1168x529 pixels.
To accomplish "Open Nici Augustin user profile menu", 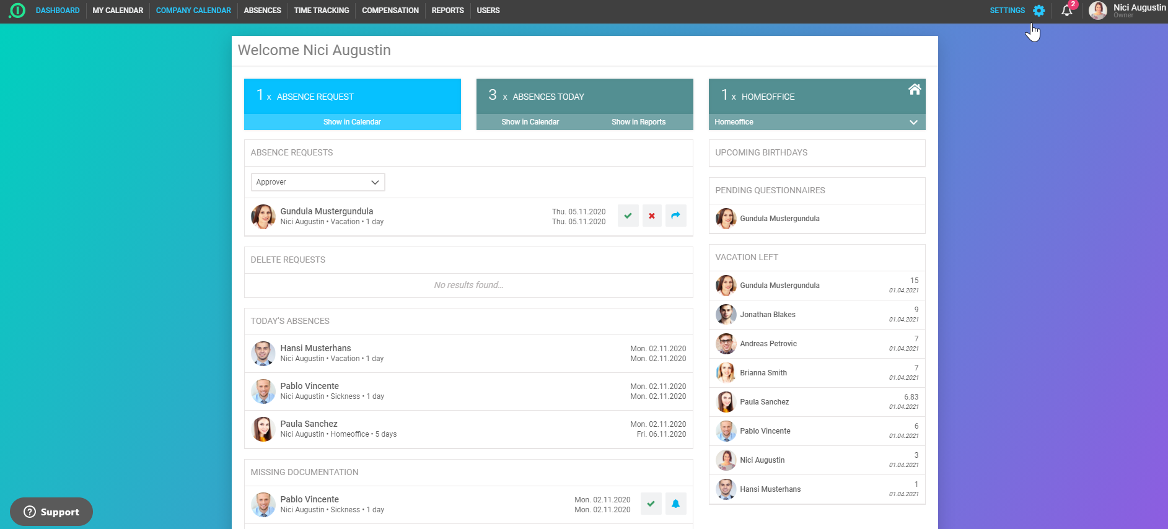I will pyautogui.click(x=1128, y=11).
